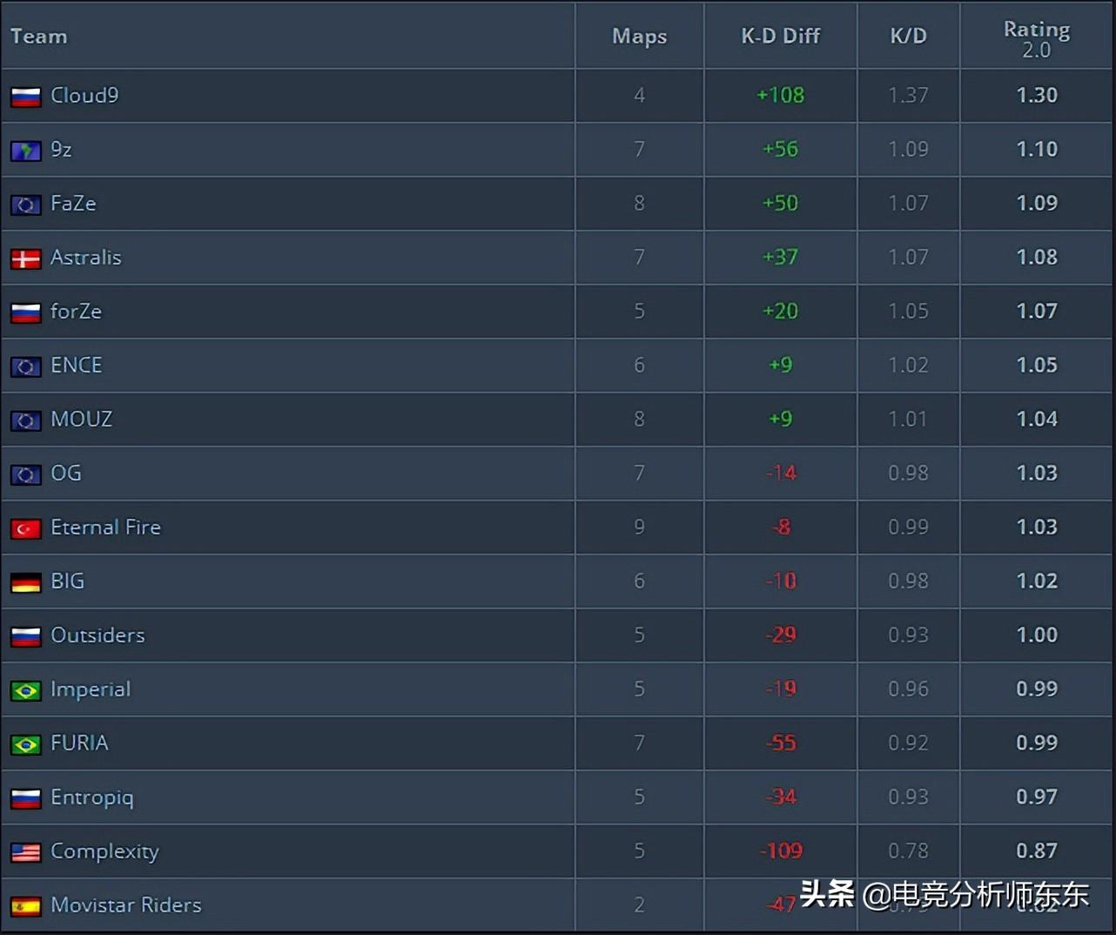
Task: Click the Russian flag beside forZe
Action: point(26,313)
